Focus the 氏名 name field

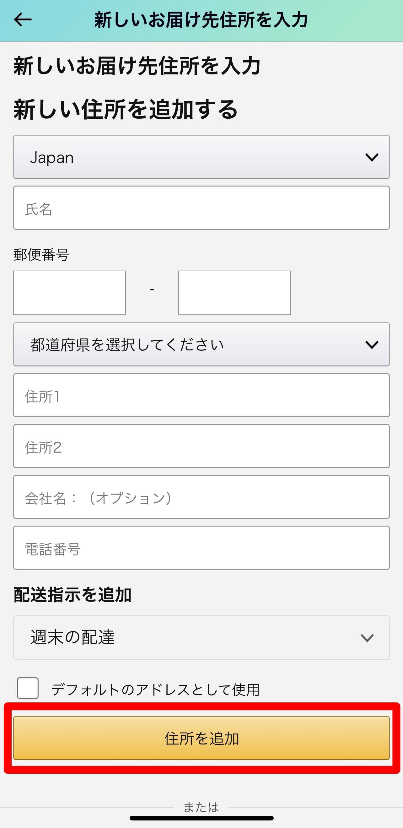coord(201,208)
